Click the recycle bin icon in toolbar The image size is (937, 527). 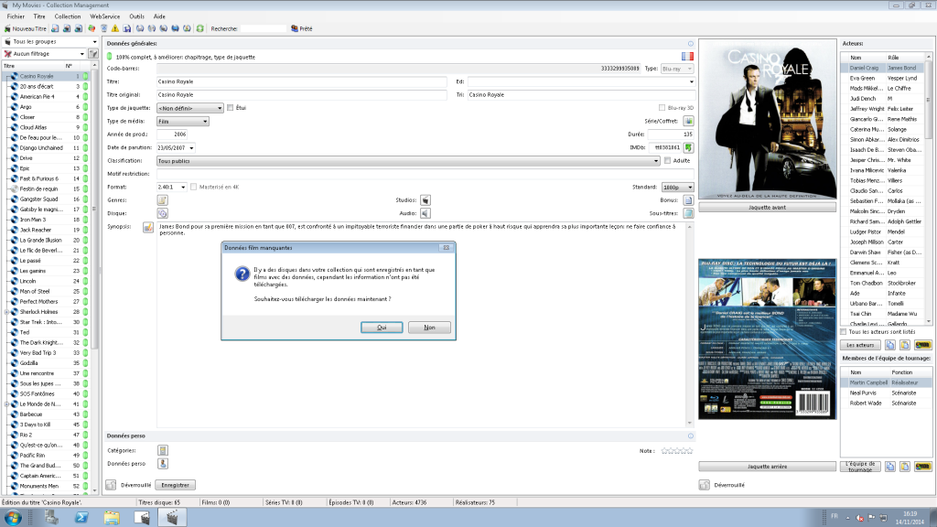tap(104, 28)
